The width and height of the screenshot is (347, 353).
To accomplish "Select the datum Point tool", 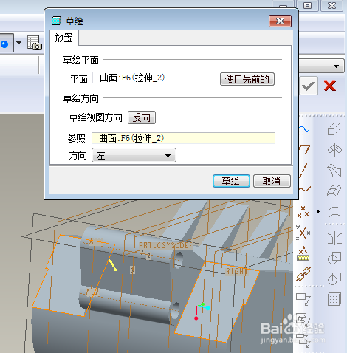I will click(x=303, y=212).
